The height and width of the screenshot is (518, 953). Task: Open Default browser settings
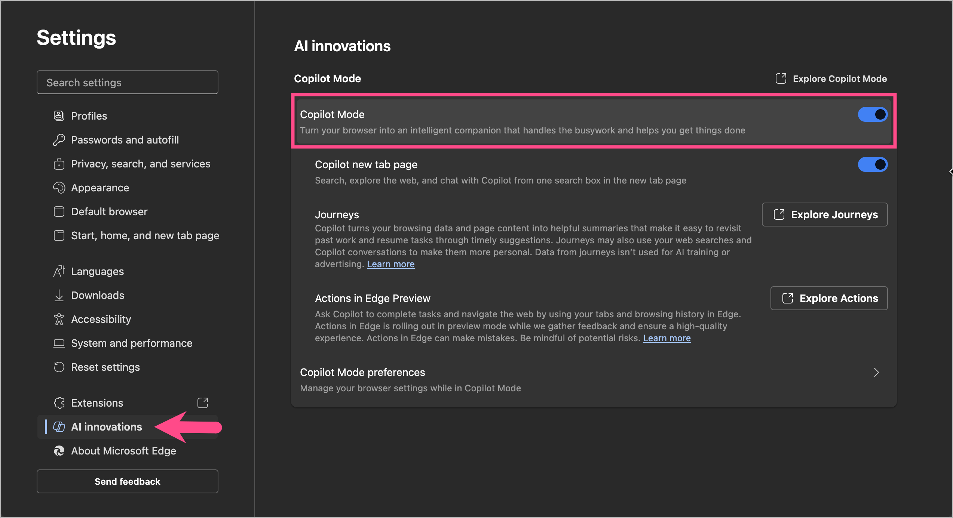(109, 212)
